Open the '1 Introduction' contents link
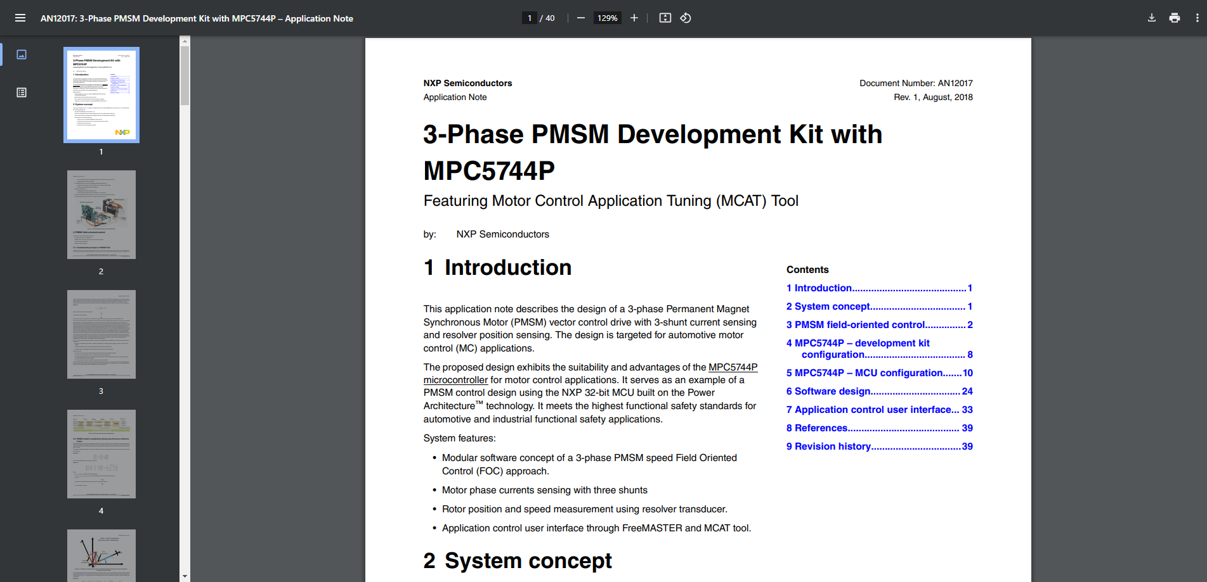1207x582 pixels. click(x=879, y=288)
